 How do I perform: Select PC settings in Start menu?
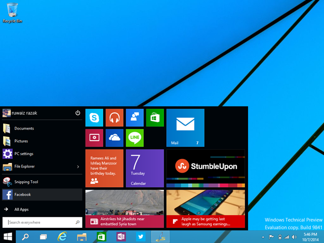tap(23, 154)
